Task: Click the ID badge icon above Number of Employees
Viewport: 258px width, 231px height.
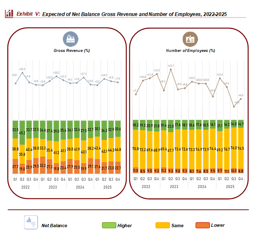Action: pyautogui.click(x=190, y=39)
